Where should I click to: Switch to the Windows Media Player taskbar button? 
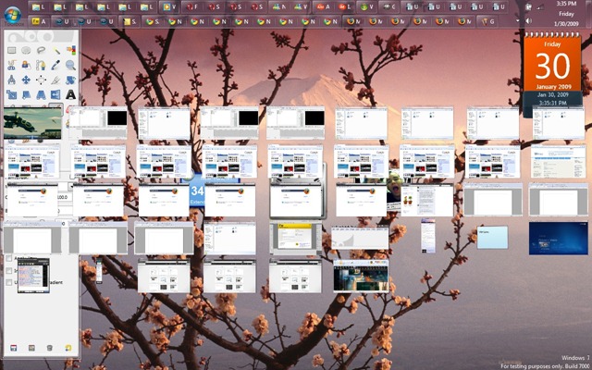pyautogui.click(x=169, y=6)
